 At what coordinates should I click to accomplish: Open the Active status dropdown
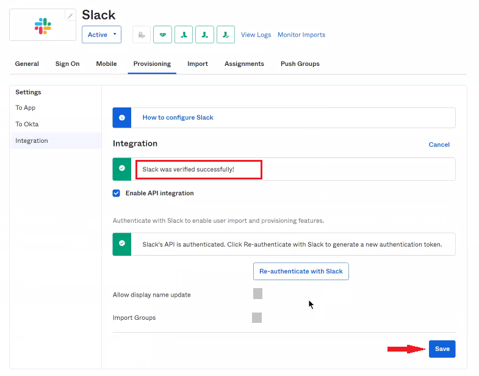pyautogui.click(x=101, y=35)
